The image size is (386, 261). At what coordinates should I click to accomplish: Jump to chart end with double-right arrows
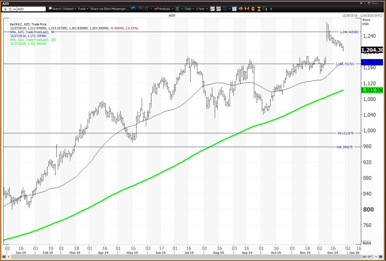click(380, 257)
